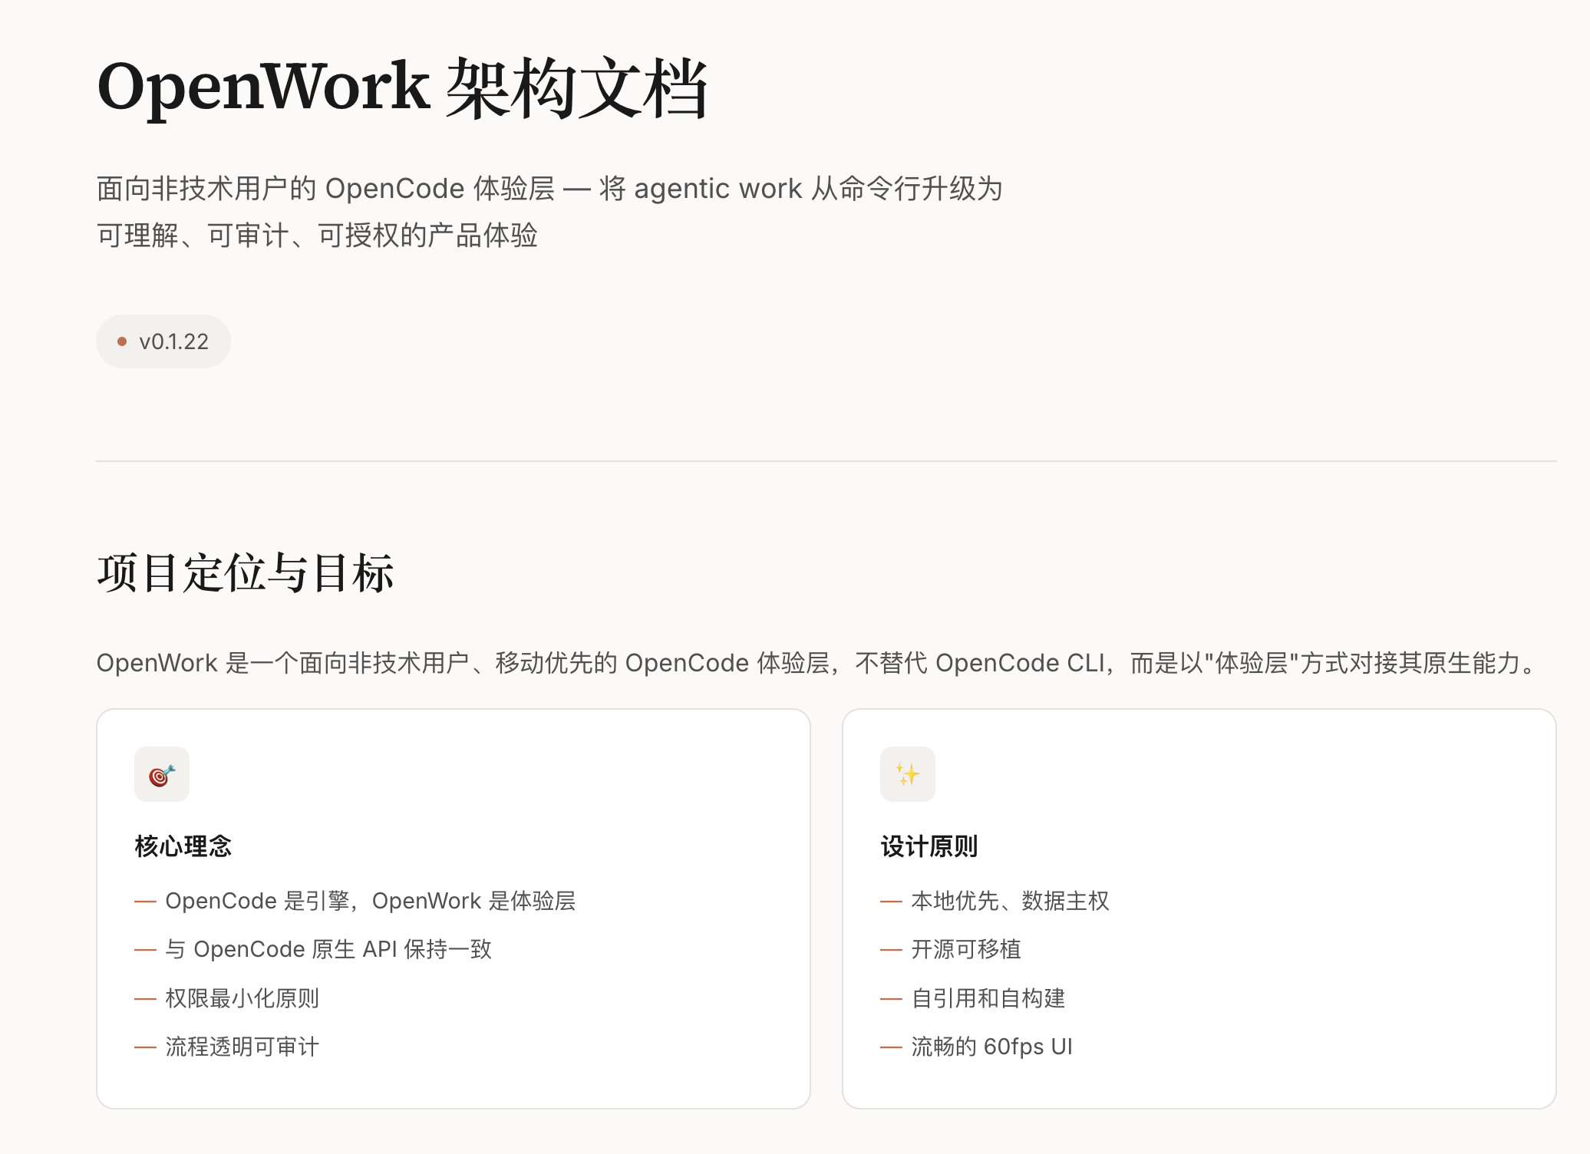
Task: Click the 与 OpenCode 原生 API 保持一致 item
Action: tap(328, 950)
